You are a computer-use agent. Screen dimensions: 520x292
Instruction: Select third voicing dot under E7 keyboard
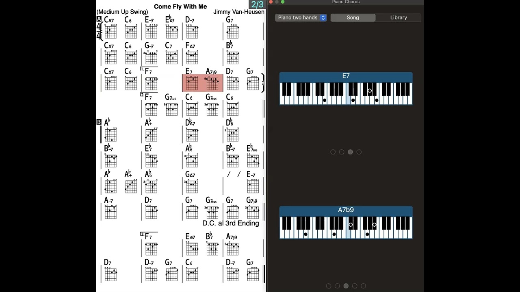[350, 152]
